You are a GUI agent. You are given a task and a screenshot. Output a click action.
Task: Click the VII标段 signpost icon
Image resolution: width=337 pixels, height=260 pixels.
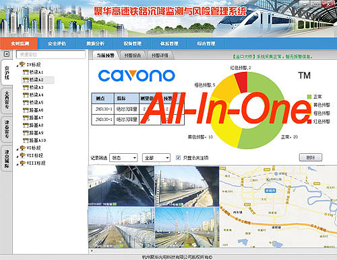pos(22,155)
